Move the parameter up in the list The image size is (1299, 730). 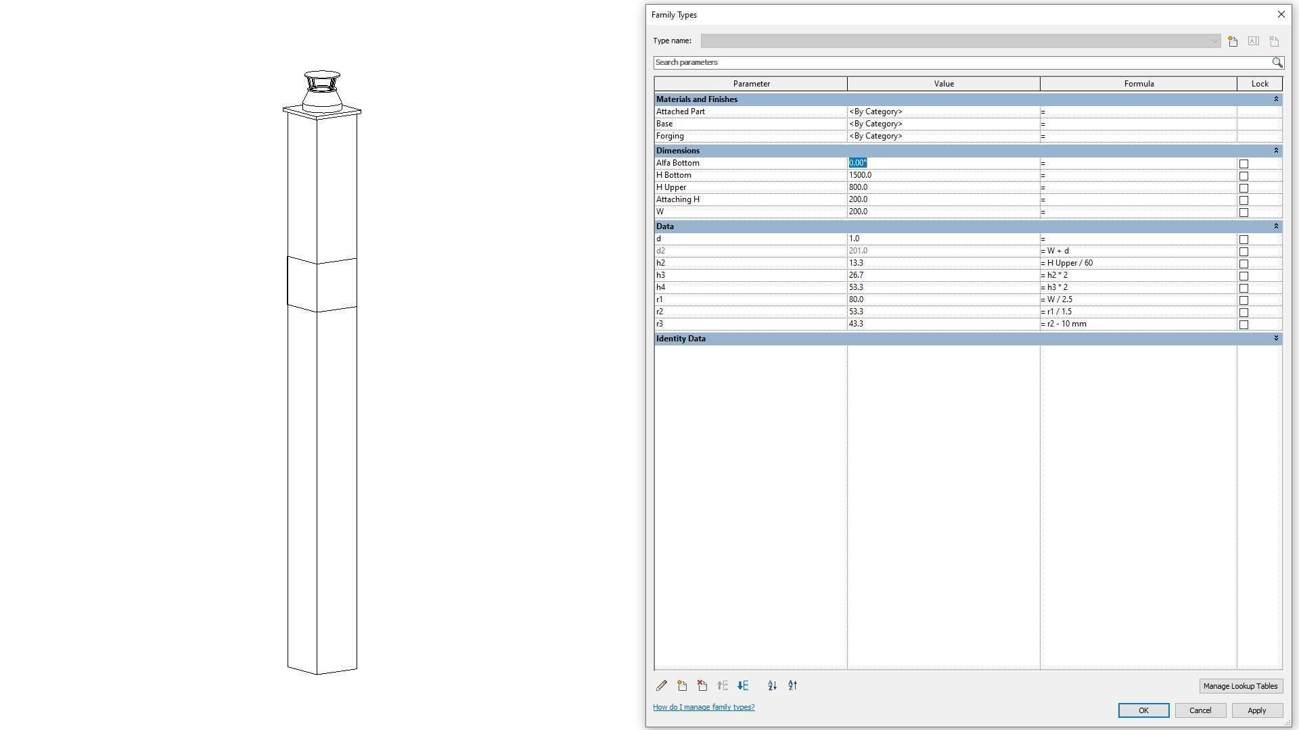click(723, 685)
